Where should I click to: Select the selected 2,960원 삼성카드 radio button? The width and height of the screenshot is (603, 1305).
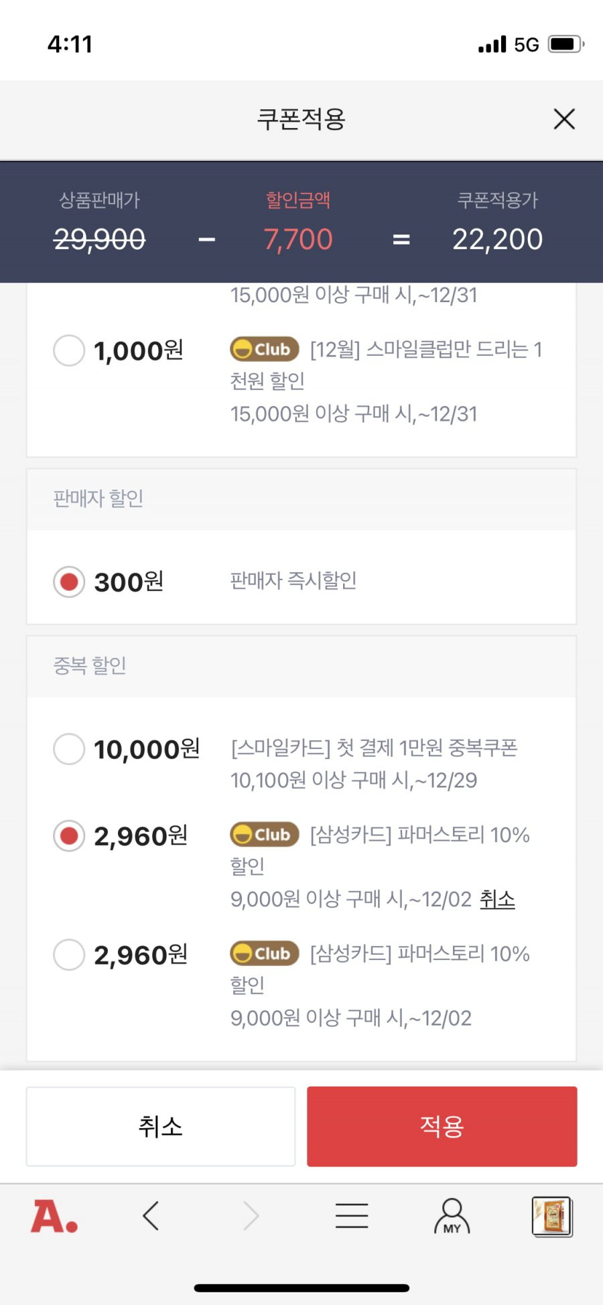click(x=69, y=836)
